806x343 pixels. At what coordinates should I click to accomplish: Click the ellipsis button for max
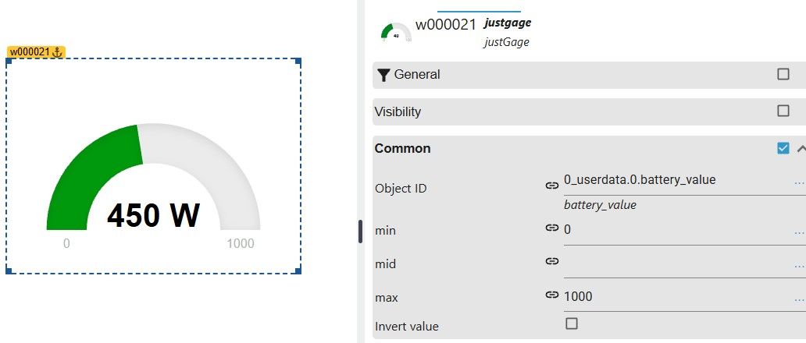(798, 299)
